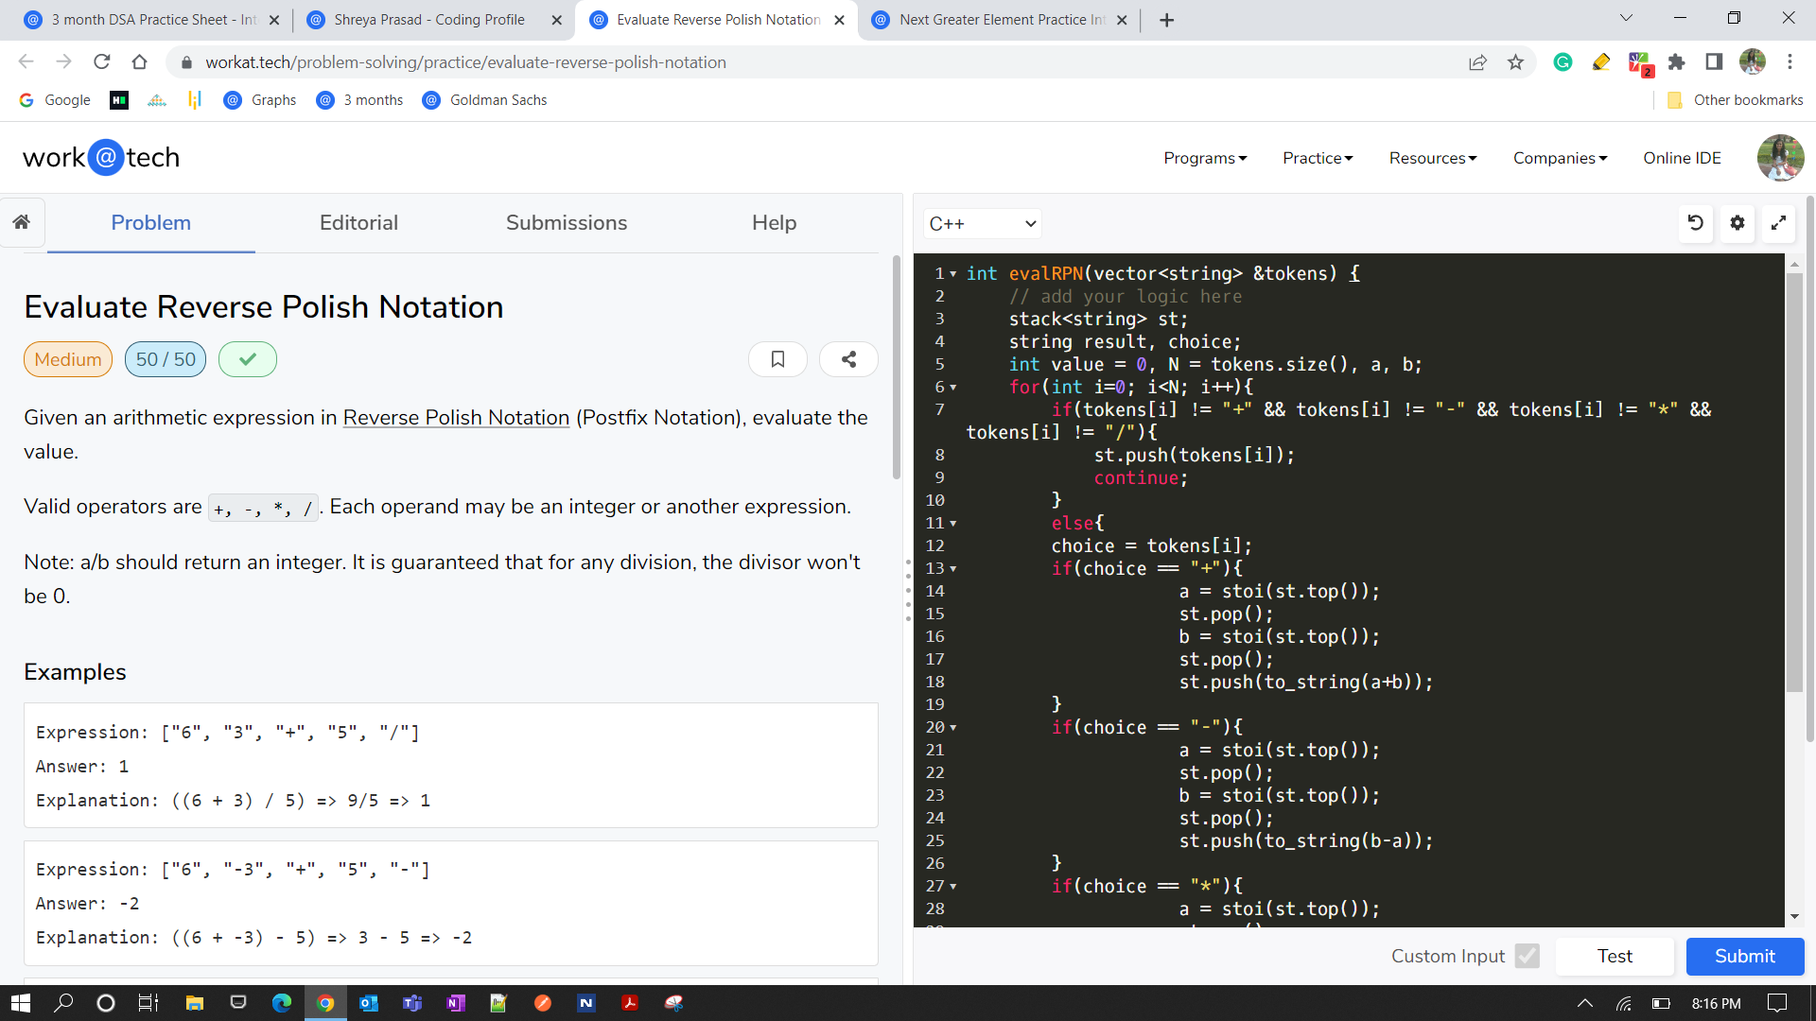
Task: Click the panel splitter drag handle
Action: pos(908,591)
